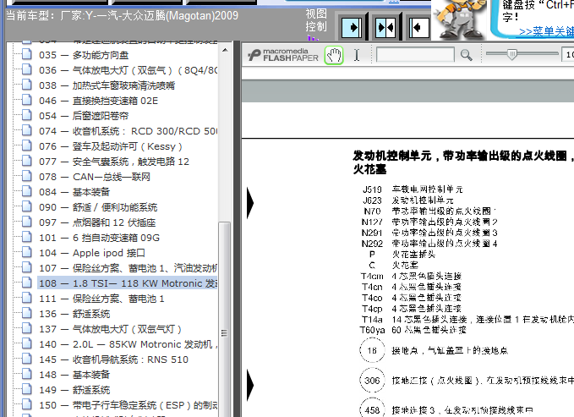Select the FlashPaper hand pan tool
The width and height of the screenshot is (574, 417).
(333, 55)
